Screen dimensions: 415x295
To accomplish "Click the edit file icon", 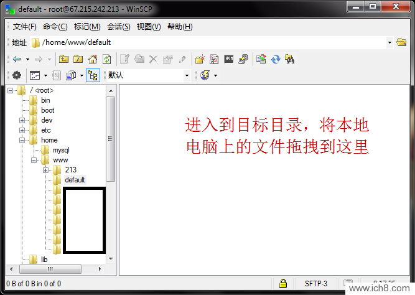I will point(124,59).
